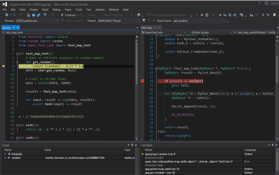Click the Find in Files icon
This screenshot has width=279, height=175.
point(138,15)
